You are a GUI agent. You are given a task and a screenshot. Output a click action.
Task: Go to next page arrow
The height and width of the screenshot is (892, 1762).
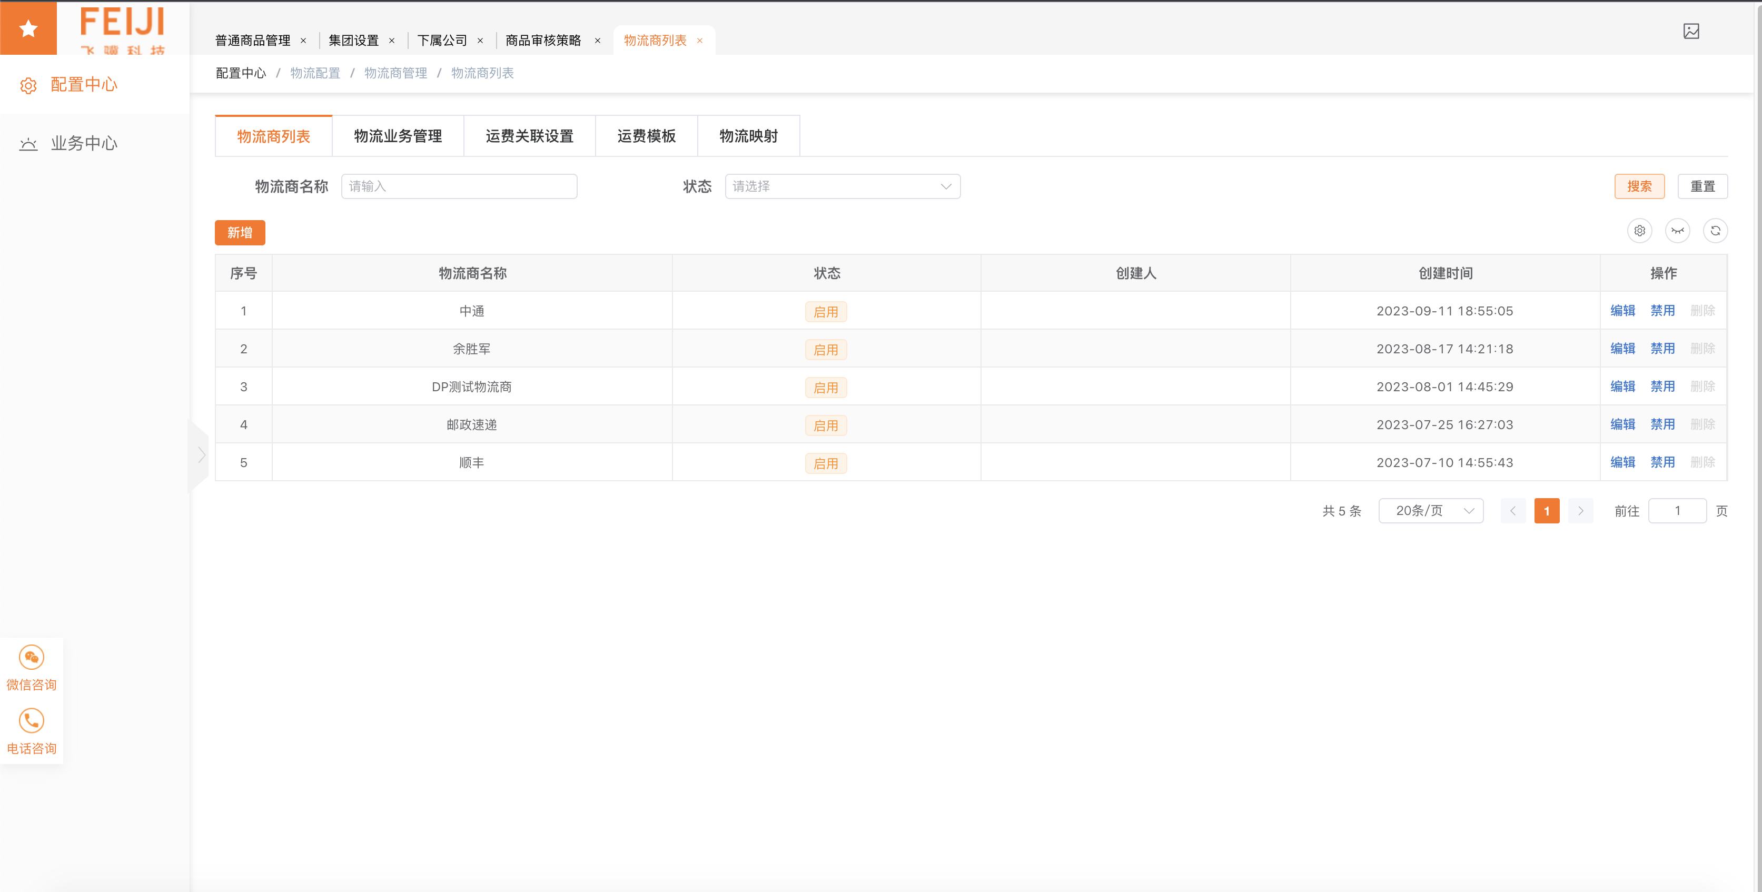1581,511
